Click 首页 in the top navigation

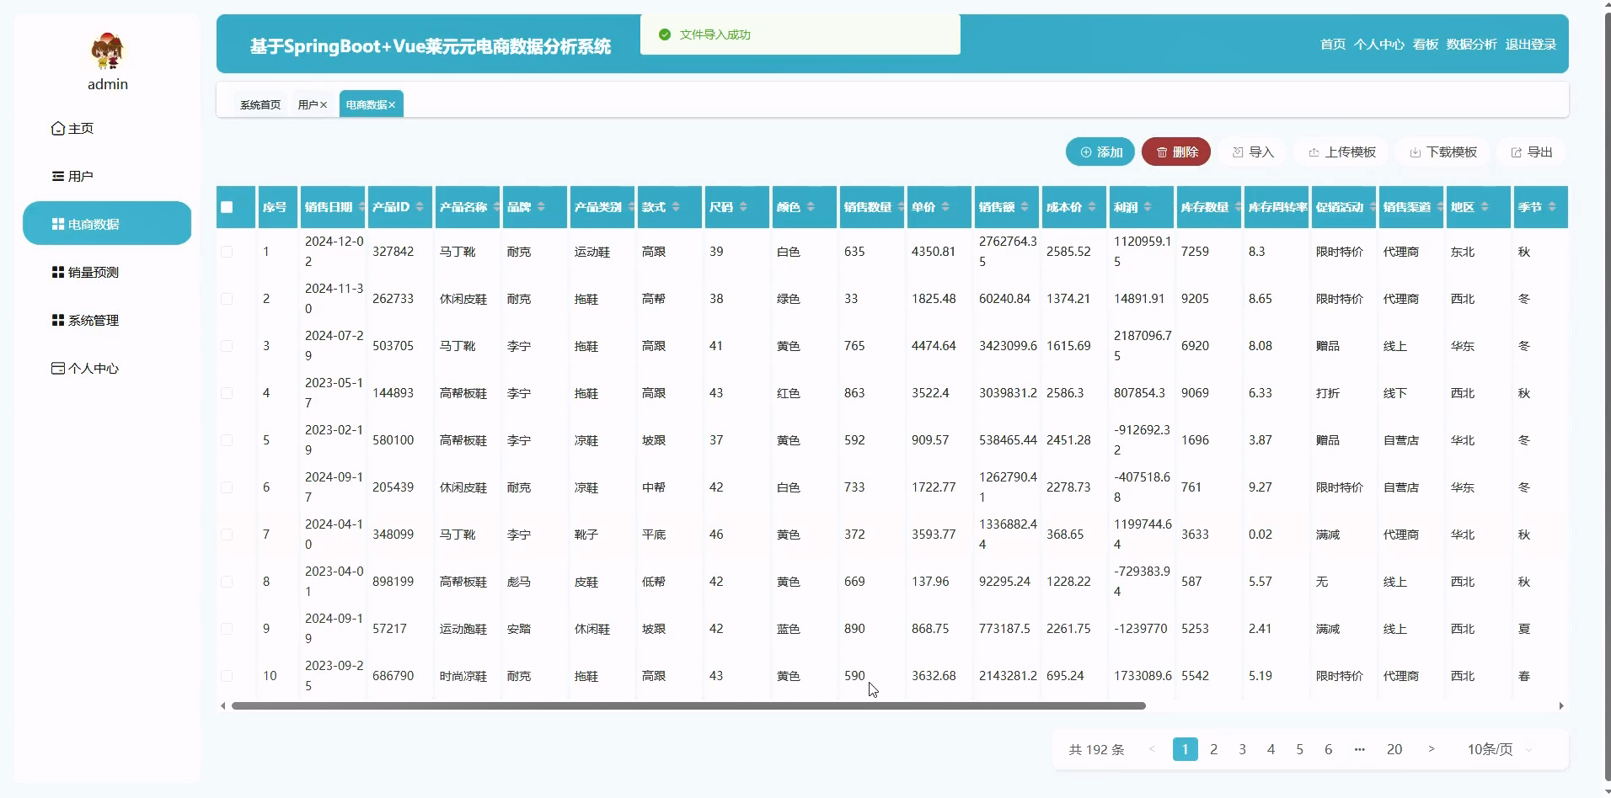pyautogui.click(x=1333, y=44)
